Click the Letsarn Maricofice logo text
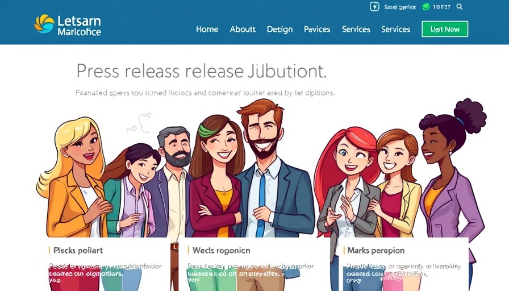Image resolution: width=509 pixels, height=291 pixels. pos(79,26)
